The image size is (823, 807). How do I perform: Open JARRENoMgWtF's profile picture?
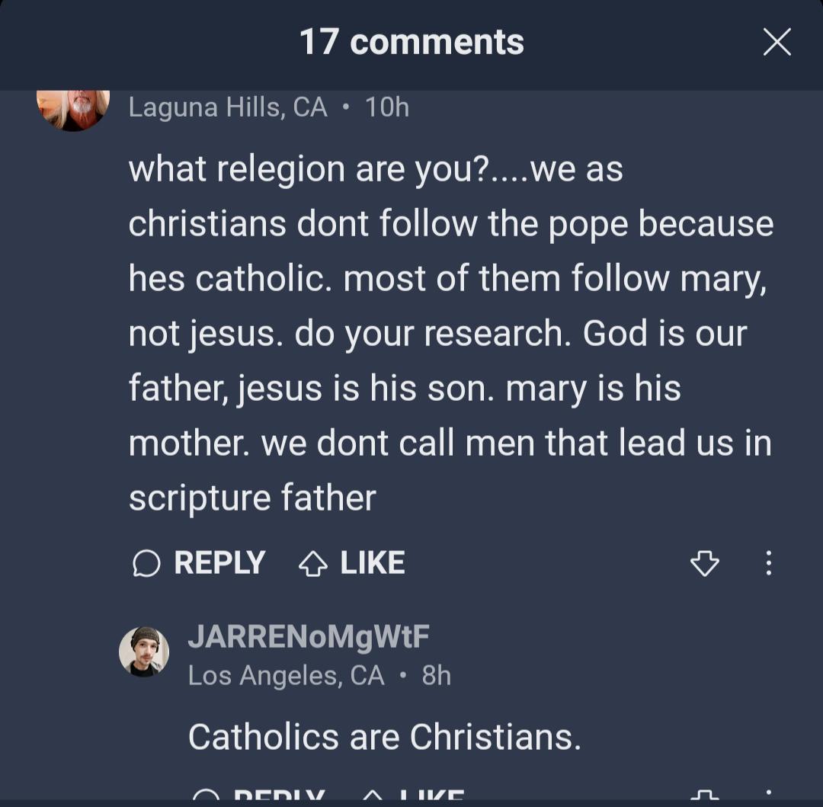[144, 651]
